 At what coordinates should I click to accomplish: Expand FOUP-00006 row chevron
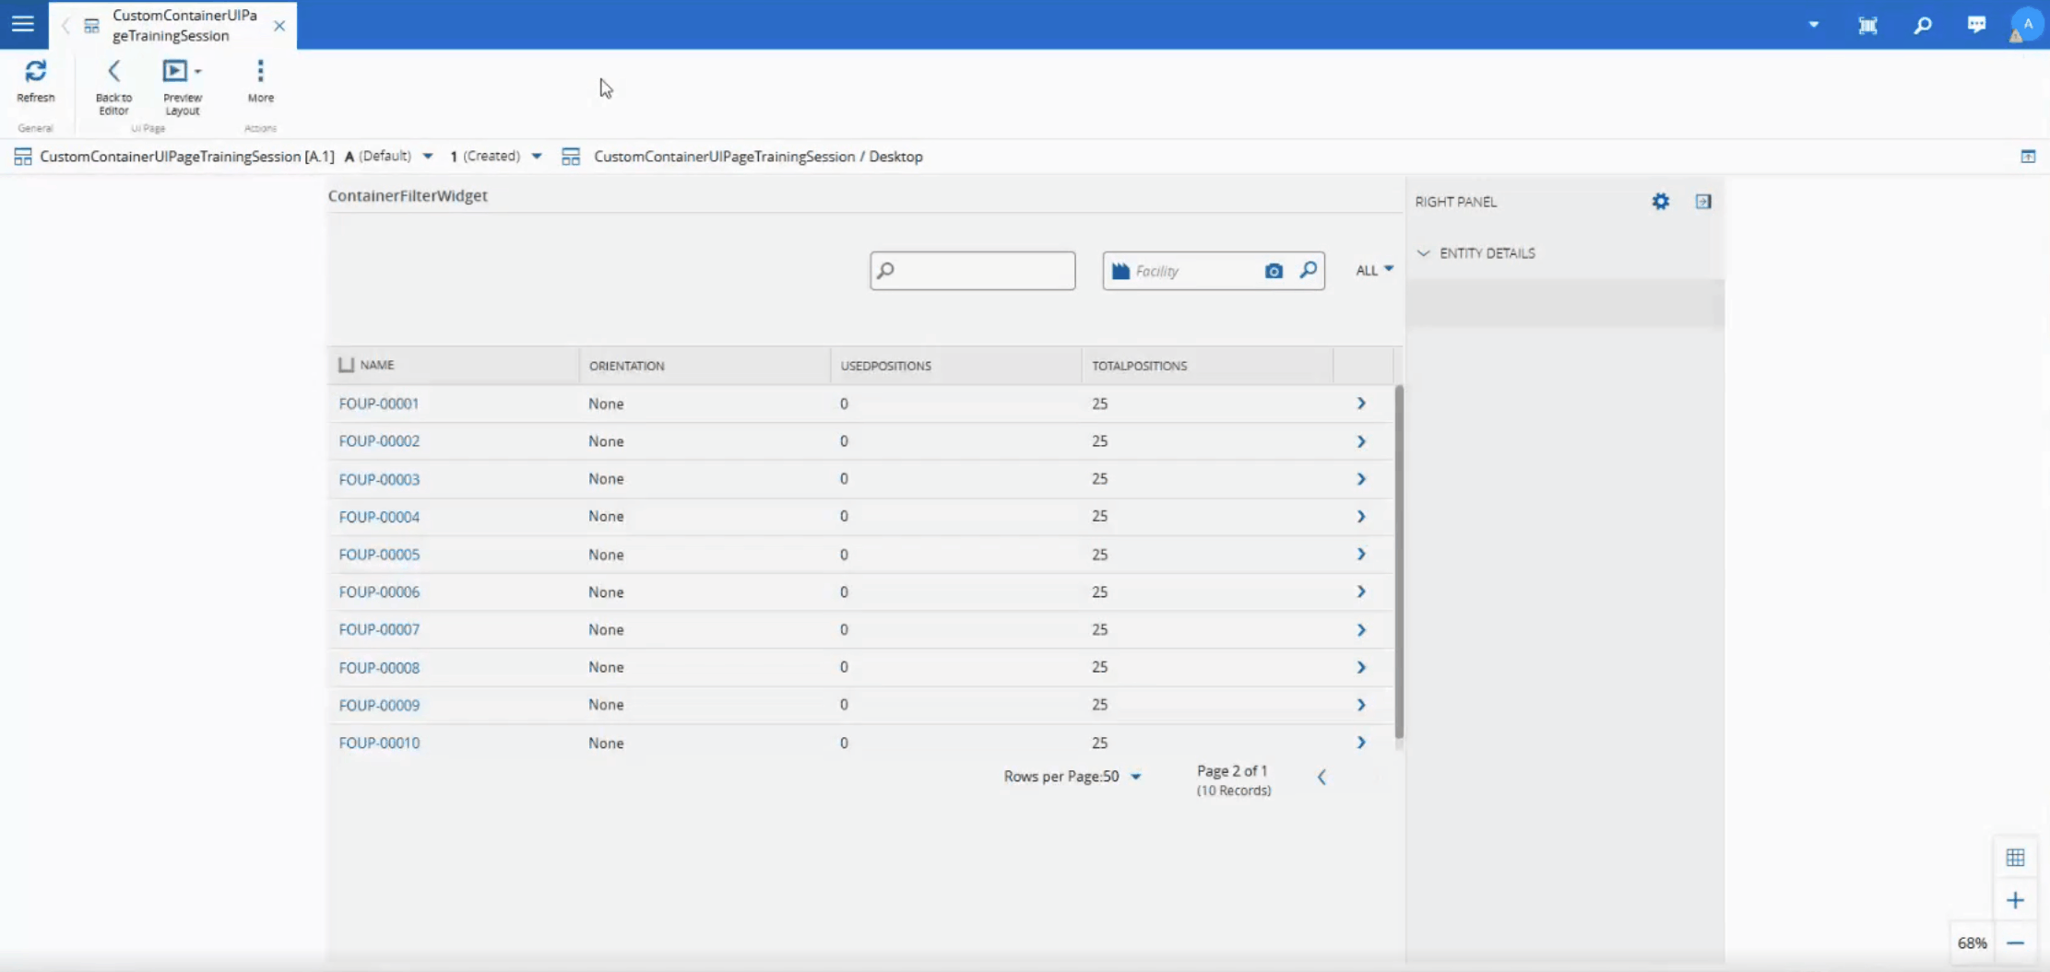click(1361, 591)
